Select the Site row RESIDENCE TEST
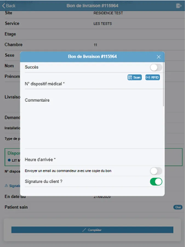 point(108,13)
